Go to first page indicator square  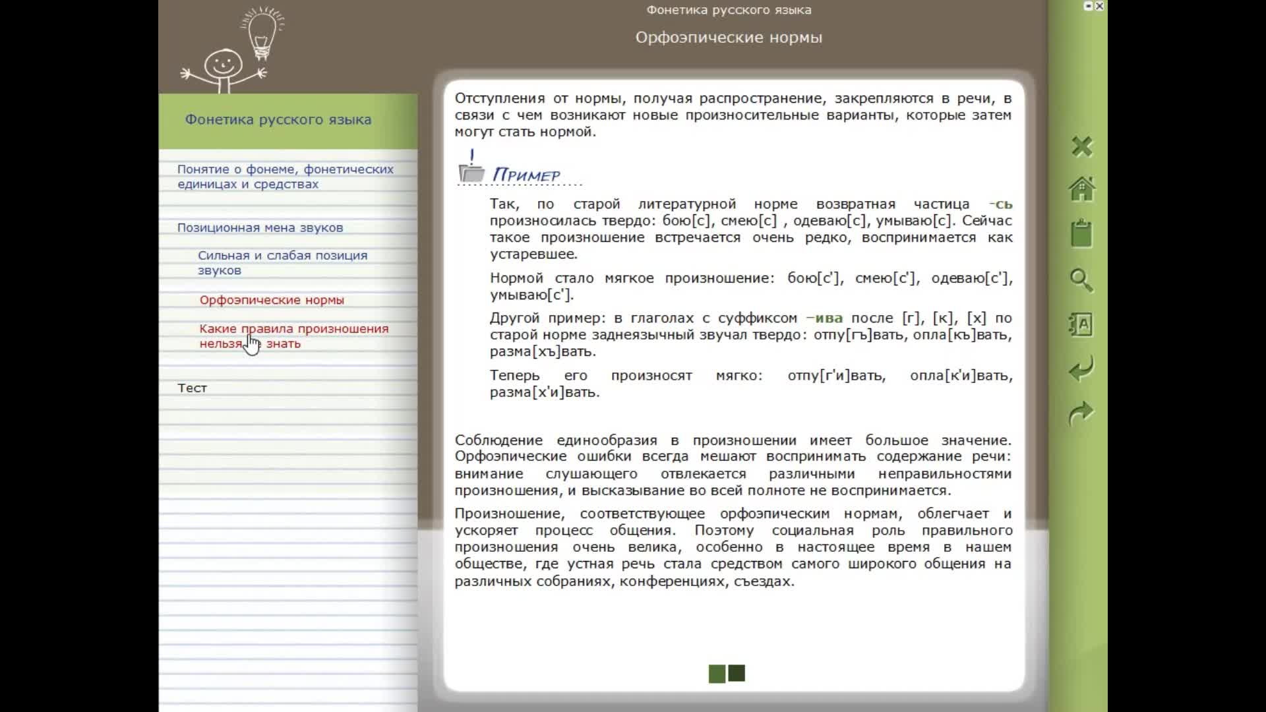pyautogui.click(x=717, y=674)
